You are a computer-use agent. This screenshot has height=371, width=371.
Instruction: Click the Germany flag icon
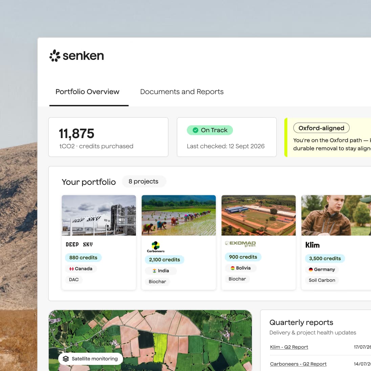coord(311,269)
